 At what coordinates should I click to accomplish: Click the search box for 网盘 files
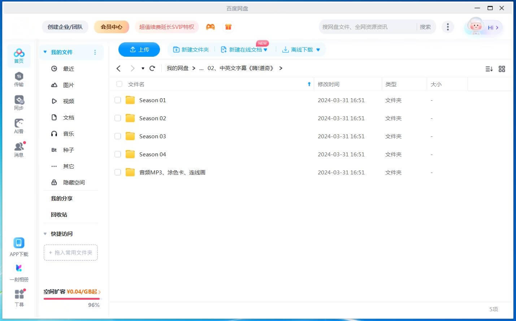coord(367,27)
